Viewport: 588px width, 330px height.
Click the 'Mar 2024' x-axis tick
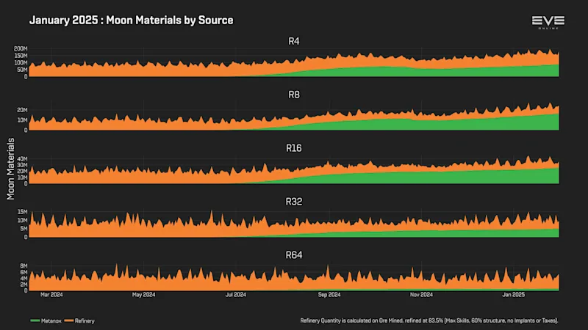pyautogui.click(x=51, y=295)
